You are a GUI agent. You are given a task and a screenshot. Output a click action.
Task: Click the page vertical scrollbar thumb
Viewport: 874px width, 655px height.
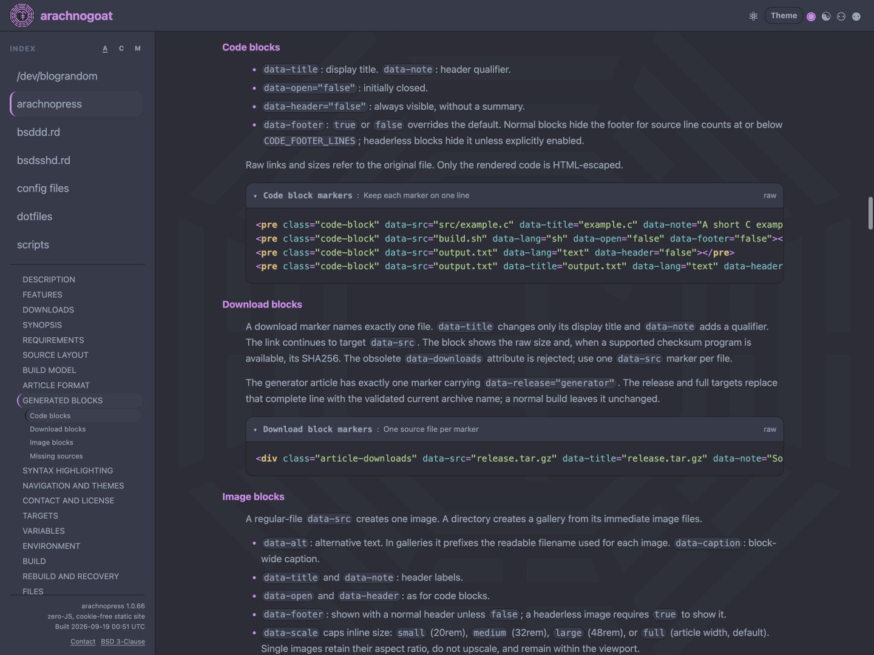(870, 213)
